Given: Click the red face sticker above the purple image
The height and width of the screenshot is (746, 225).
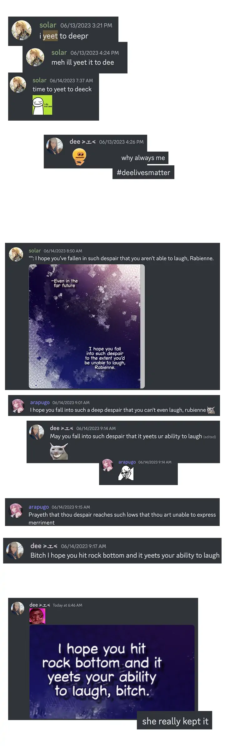Looking at the screenshot, I should click(37, 616).
